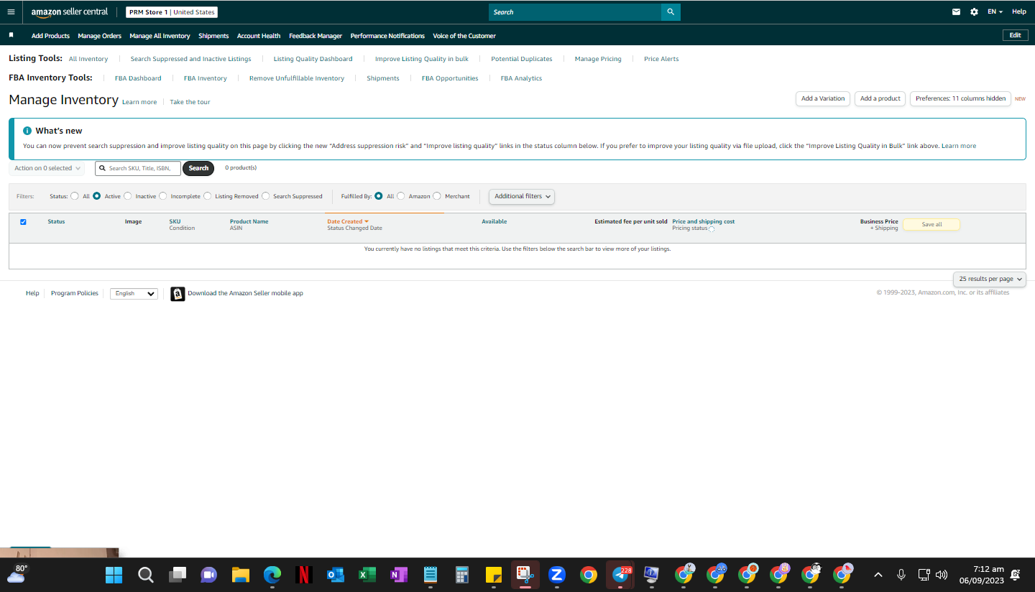
Task: Open Outlook from the taskbar
Action: point(335,575)
